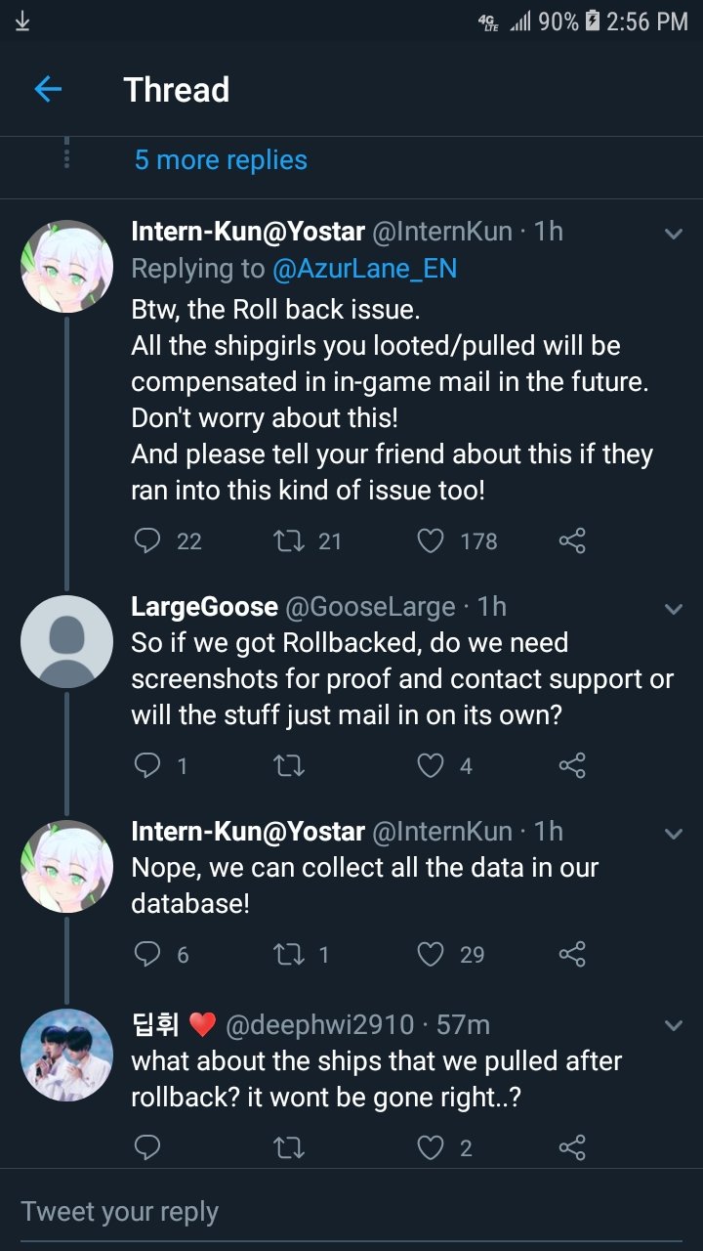Retweet LargeGoose's screenshots question

pos(288,765)
